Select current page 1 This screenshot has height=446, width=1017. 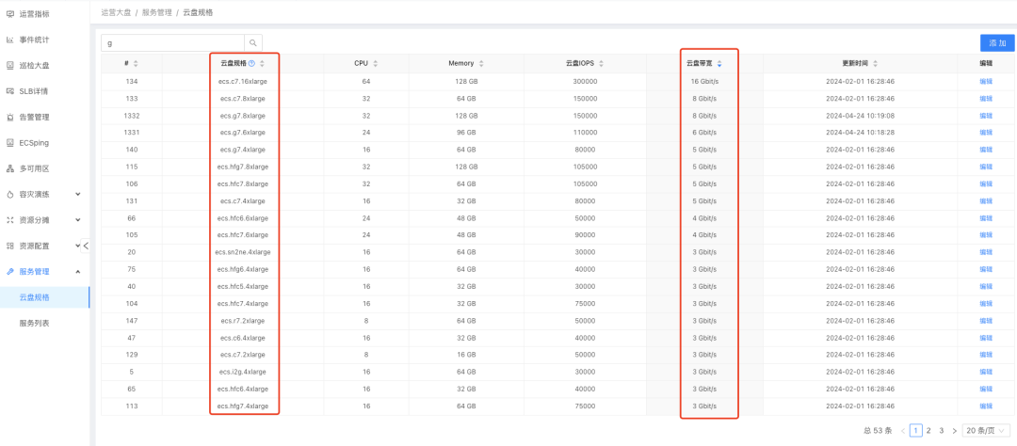(916, 430)
